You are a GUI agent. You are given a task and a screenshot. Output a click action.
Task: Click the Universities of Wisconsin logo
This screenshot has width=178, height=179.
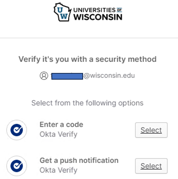coord(88,12)
